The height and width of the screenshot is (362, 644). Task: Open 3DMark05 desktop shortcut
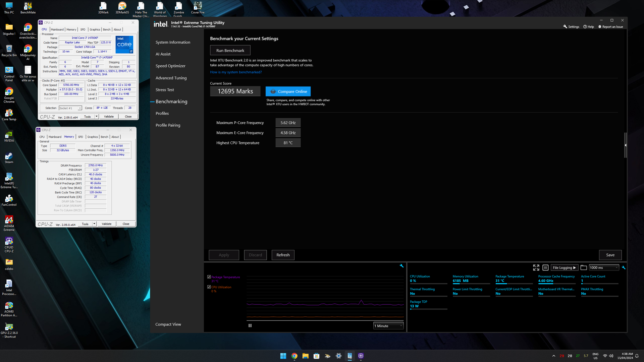tap(122, 8)
